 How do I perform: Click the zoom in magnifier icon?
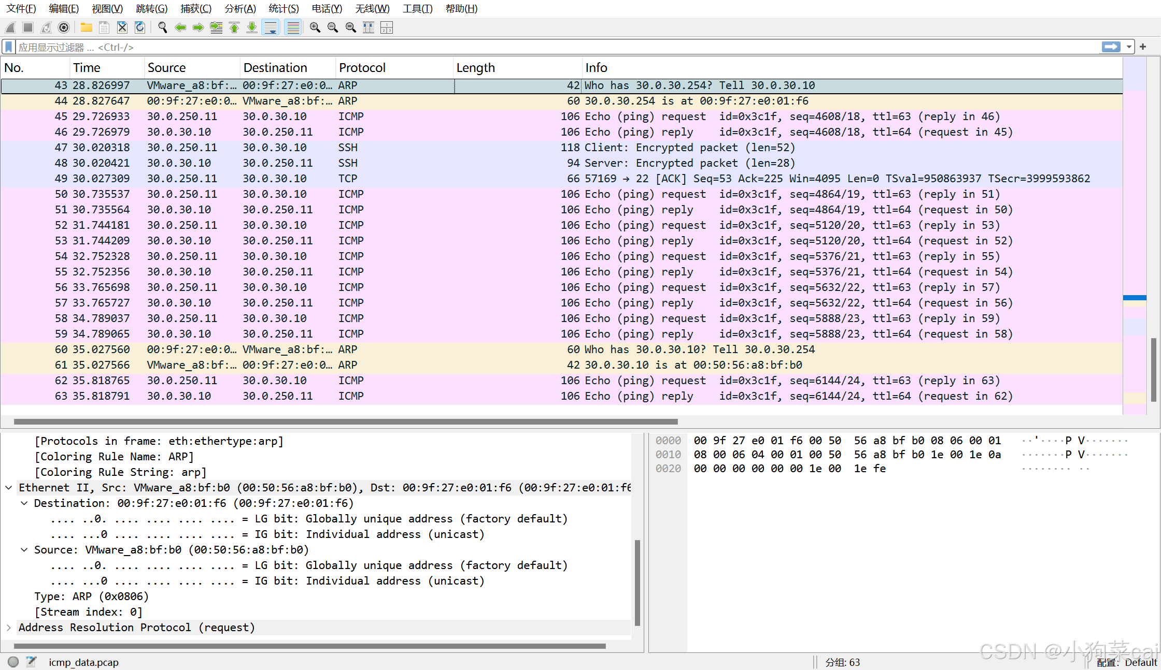tap(315, 27)
